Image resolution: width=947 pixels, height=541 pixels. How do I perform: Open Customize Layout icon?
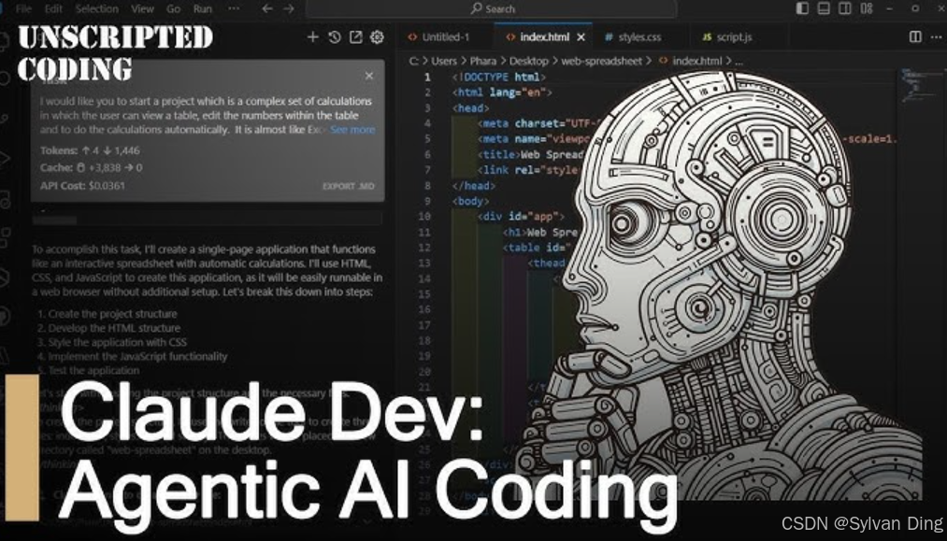[867, 7]
